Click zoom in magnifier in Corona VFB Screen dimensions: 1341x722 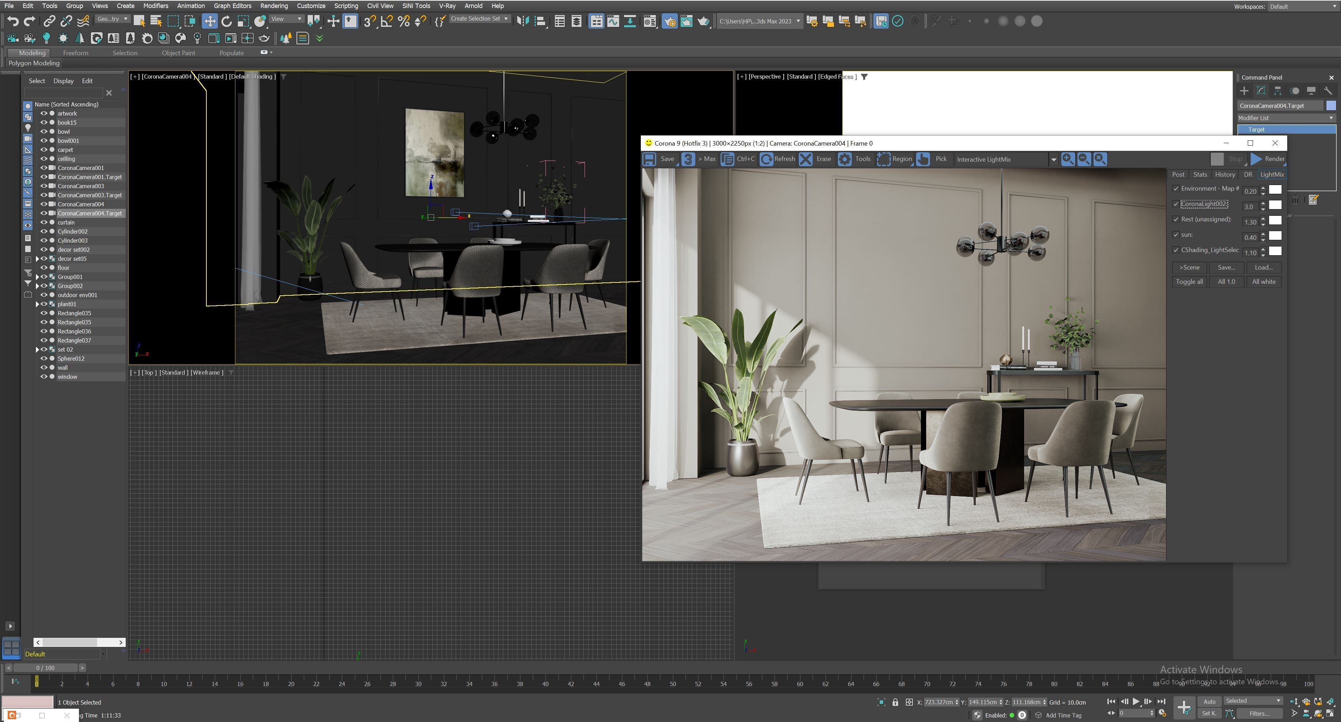tap(1068, 159)
